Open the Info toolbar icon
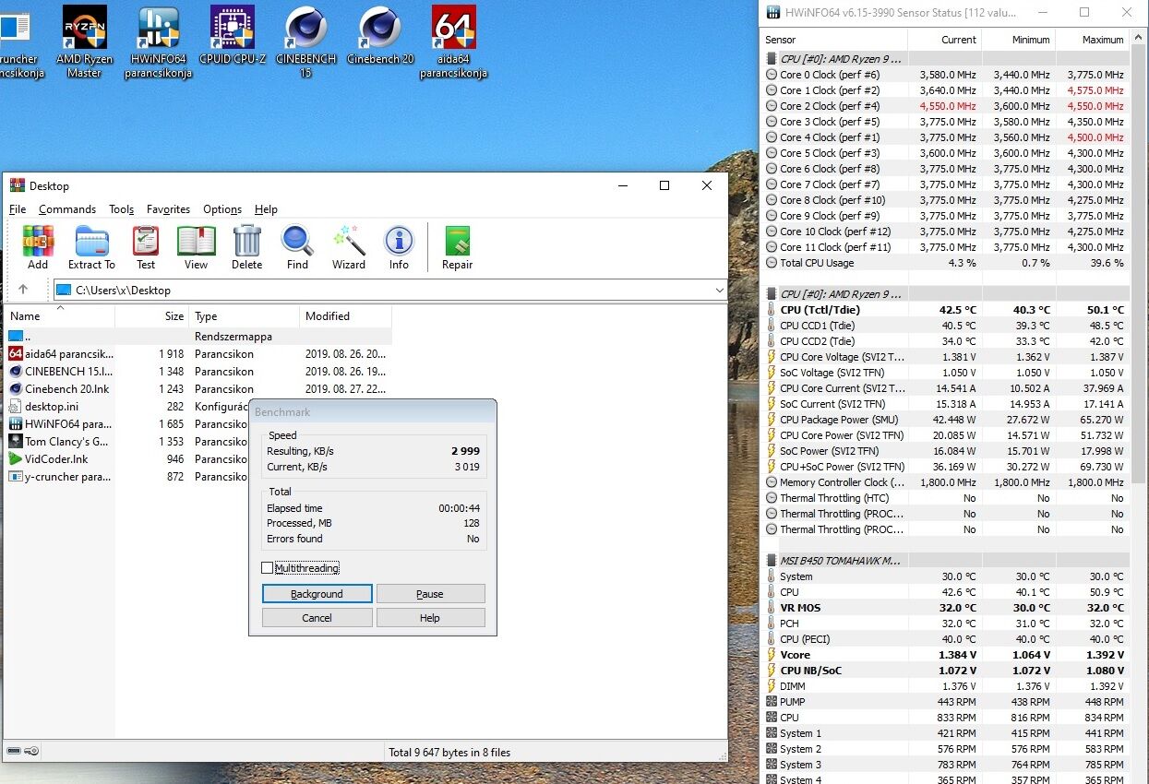Image resolution: width=1149 pixels, height=784 pixels. pyautogui.click(x=399, y=248)
